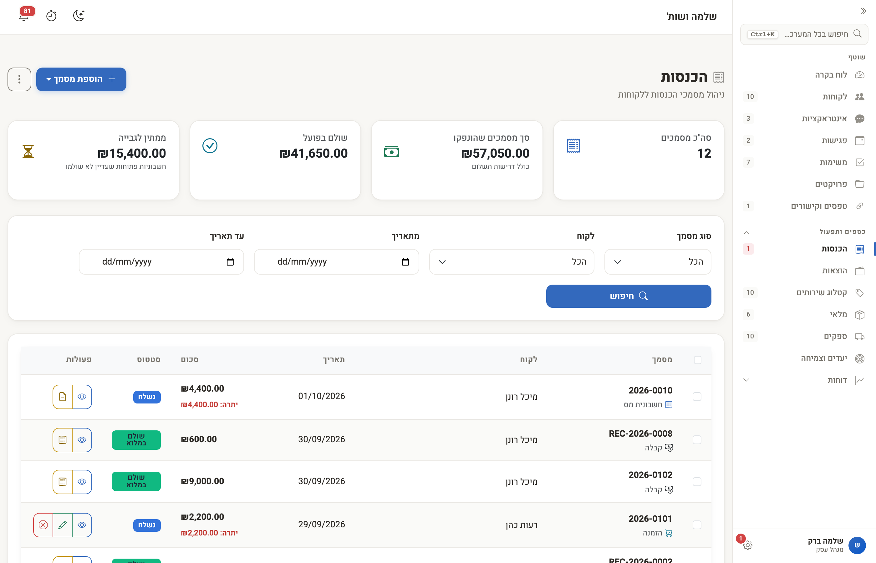876x563 pixels.
Task: Click the user avatar circle for שלמה ברק
Action: [x=857, y=545]
